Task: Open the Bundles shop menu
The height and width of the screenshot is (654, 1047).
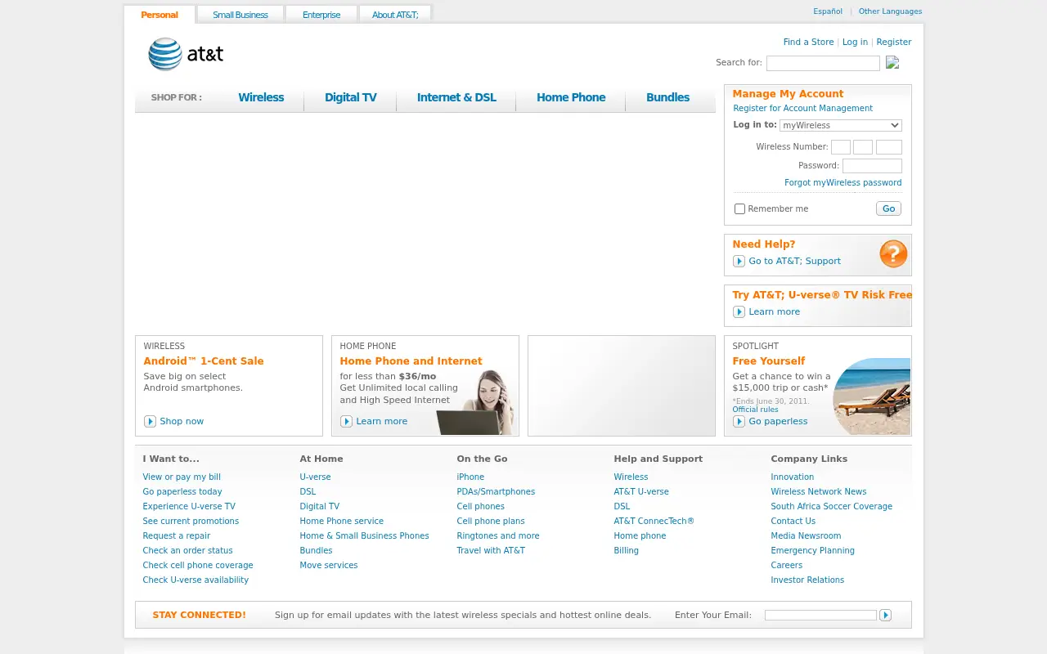Action: [667, 97]
